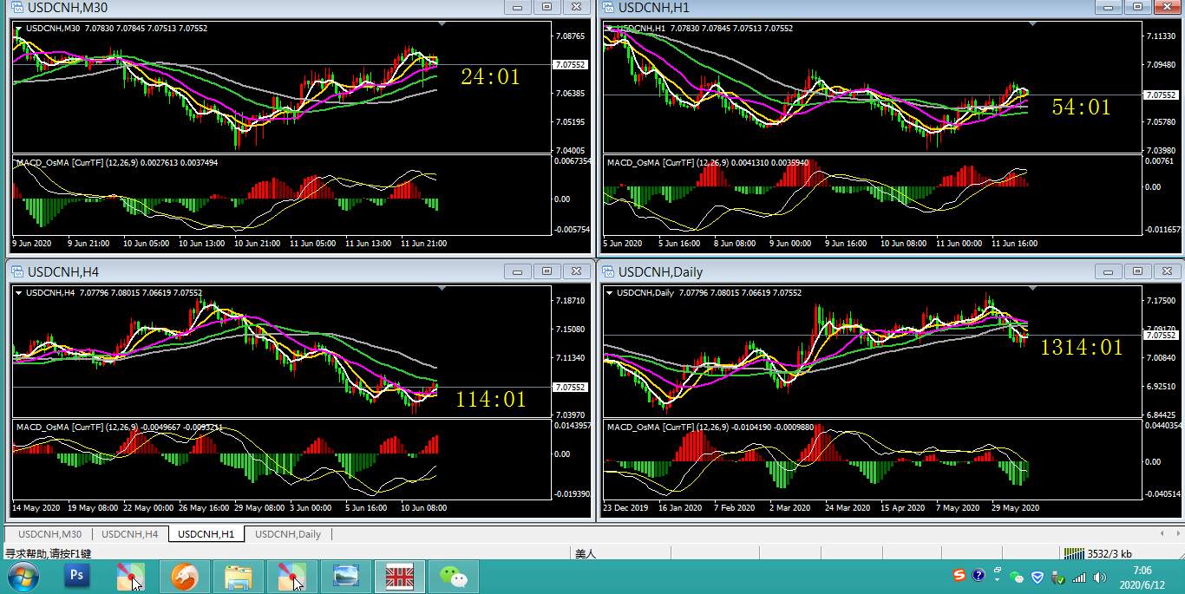Click the 7.18710 price axis label
Viewport: 1185px width, 594px height.
pos(570,301)
